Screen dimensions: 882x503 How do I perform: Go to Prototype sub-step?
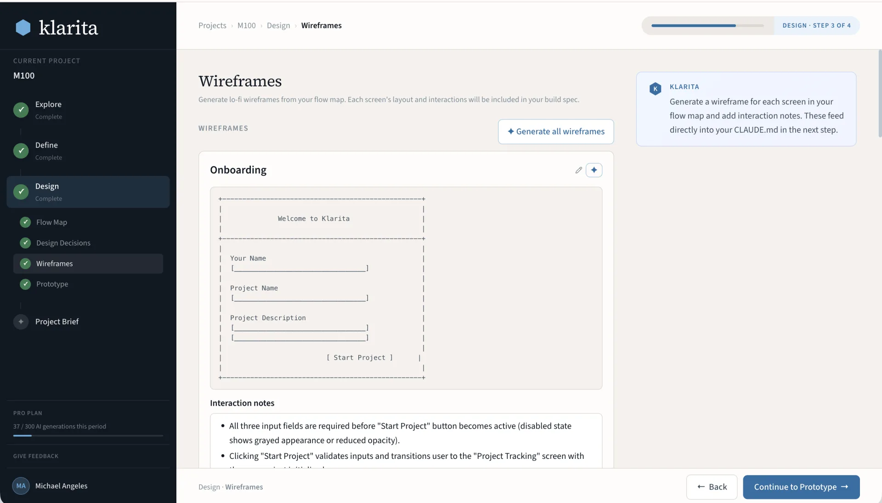coord(88,284)
